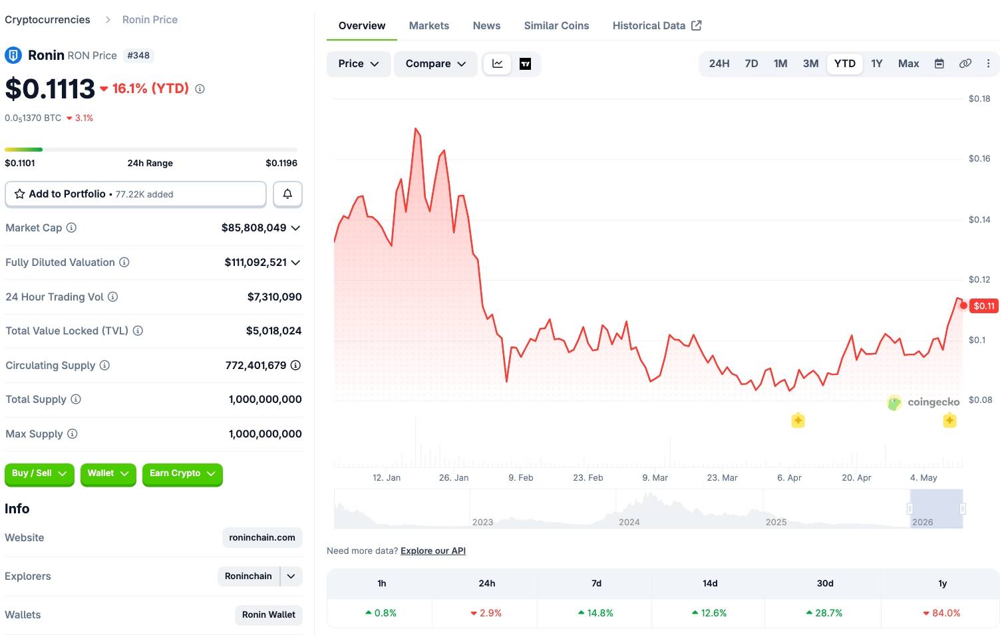Open the Max Supply info icon

pos(73,434)
